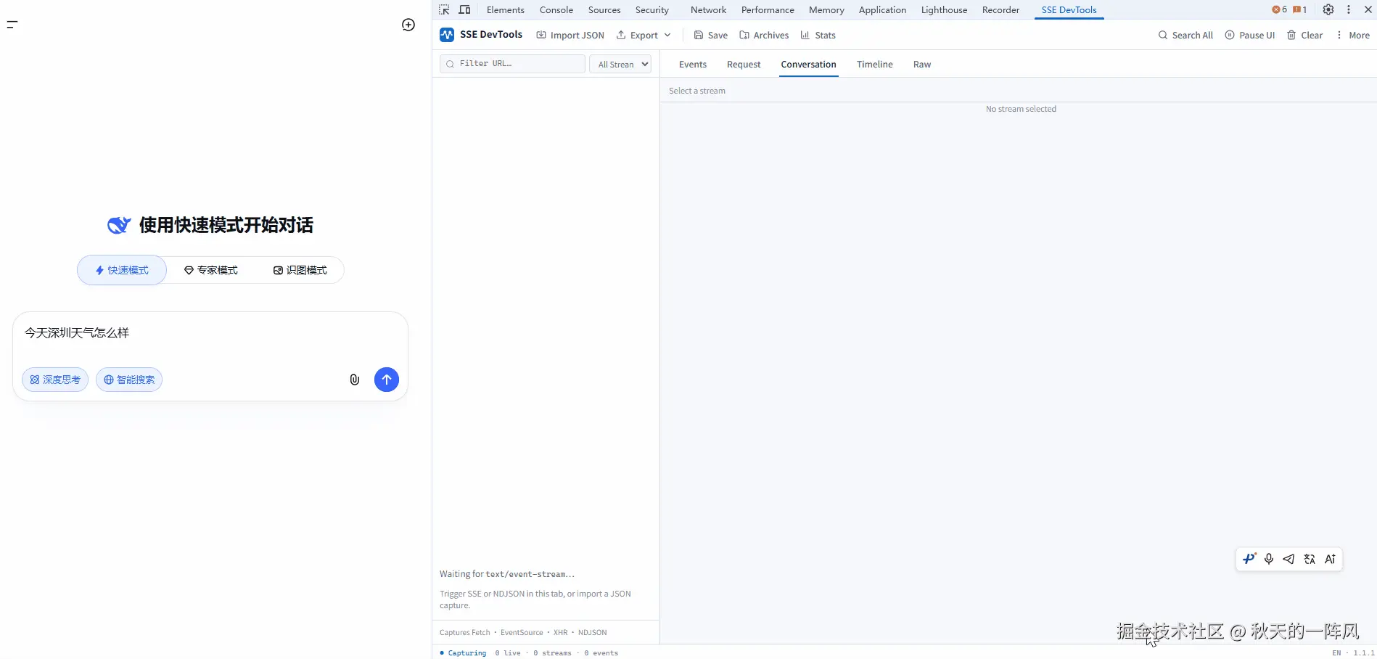This screenshot has height=659, width=1377.
Task: Click the '0 streams' status entry
Action: (553, 652)
